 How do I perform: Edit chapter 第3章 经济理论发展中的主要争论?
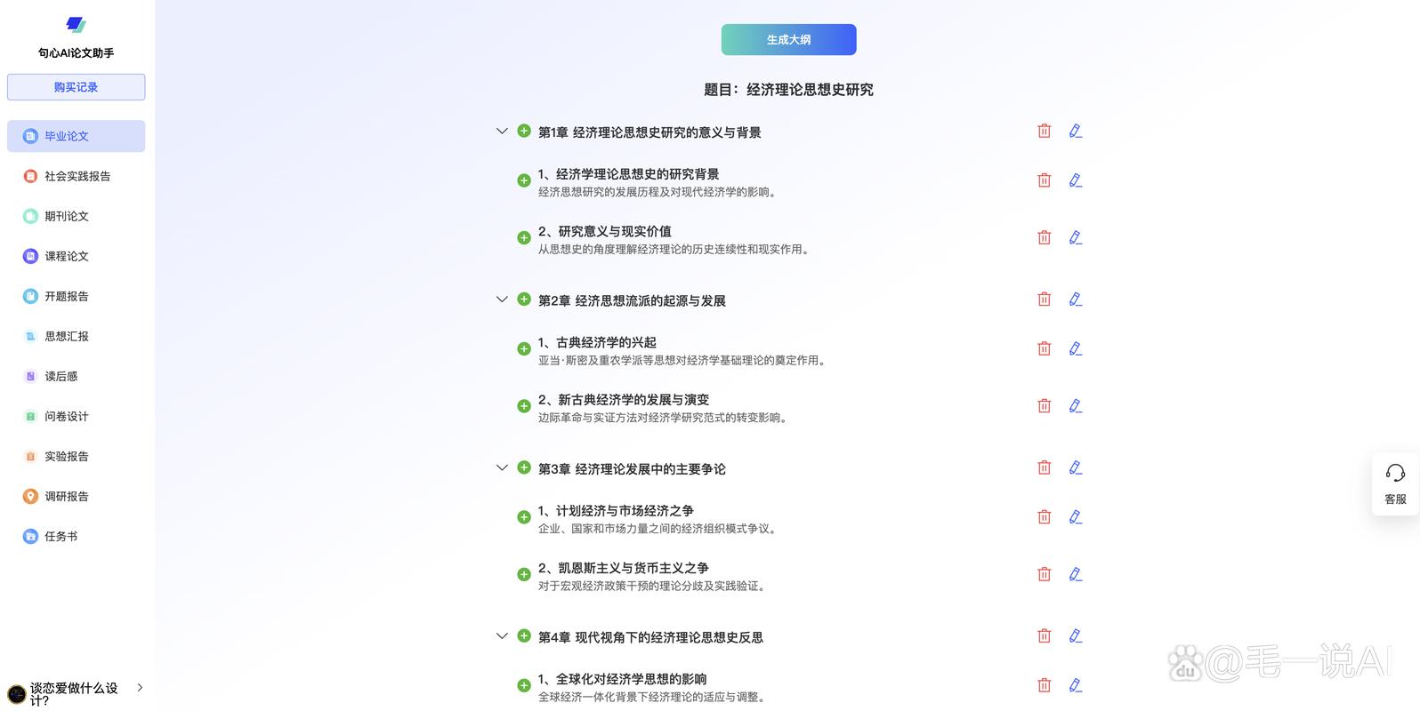tap(1076, 467)
